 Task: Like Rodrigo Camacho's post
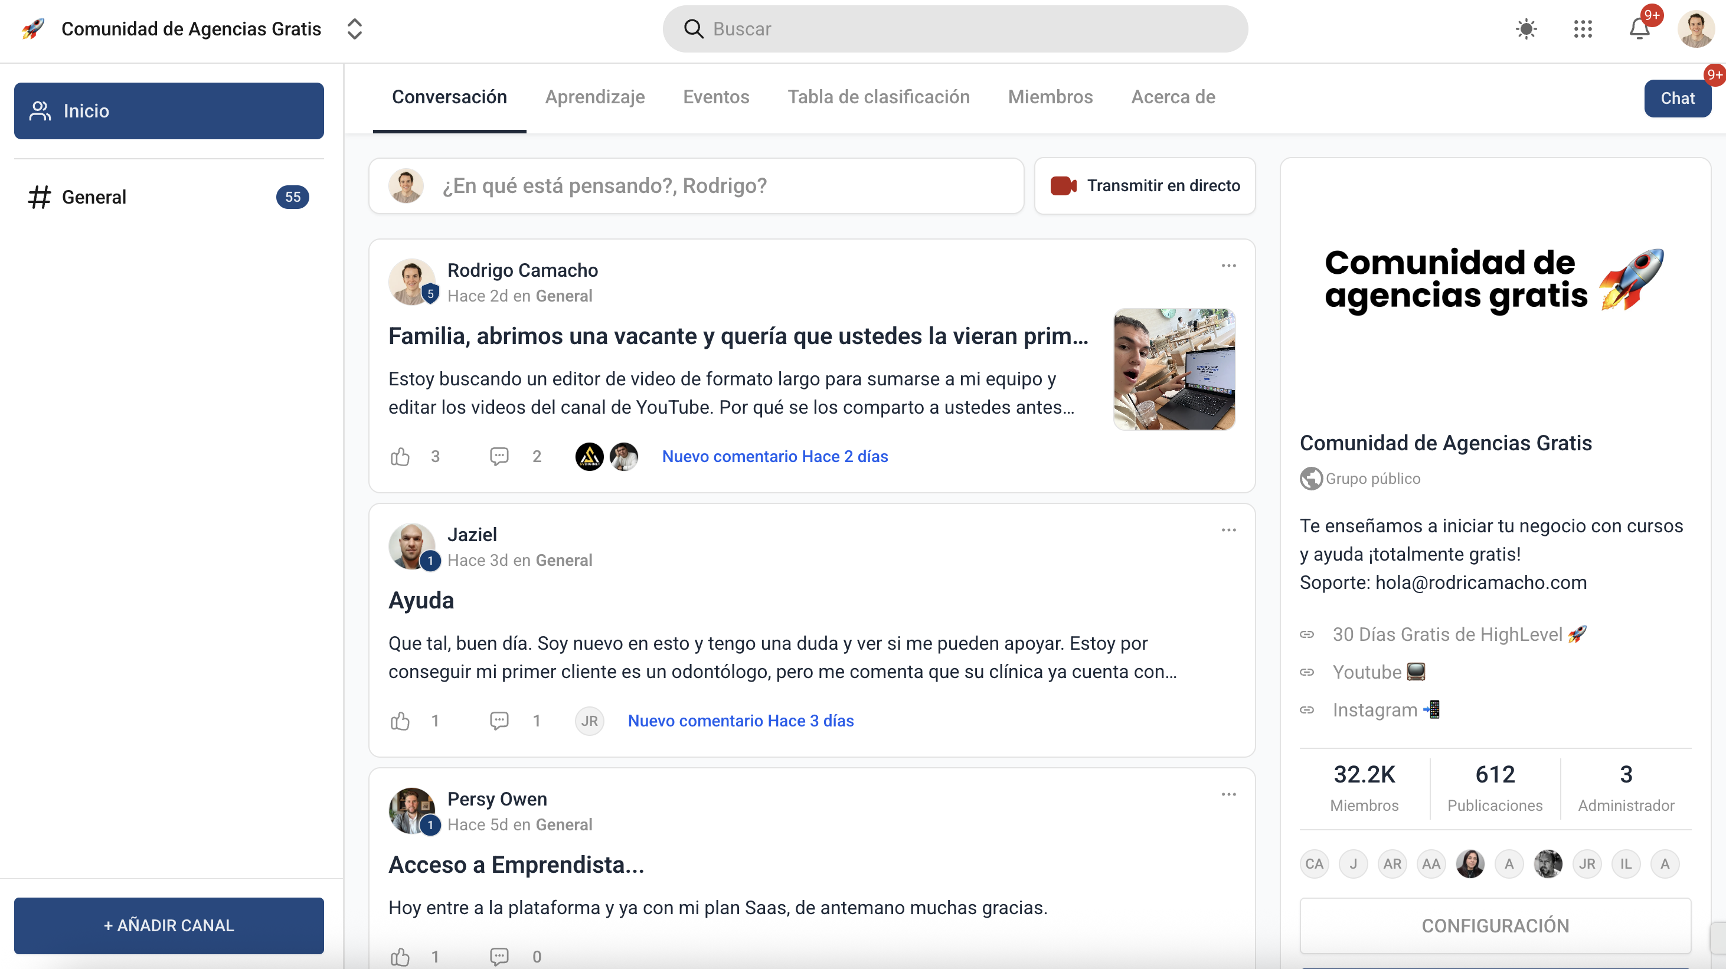pyautogui.click(x=400, y=457)
